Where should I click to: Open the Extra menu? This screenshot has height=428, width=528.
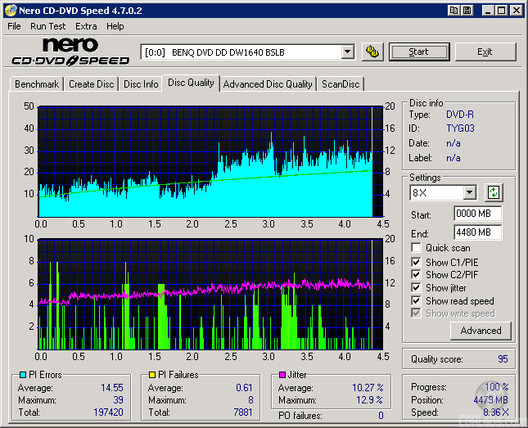pos(86,26)
